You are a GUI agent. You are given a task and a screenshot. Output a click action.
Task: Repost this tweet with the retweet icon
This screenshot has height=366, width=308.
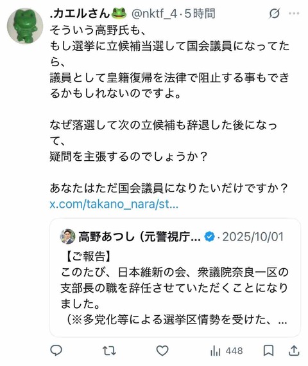[109, 351]
